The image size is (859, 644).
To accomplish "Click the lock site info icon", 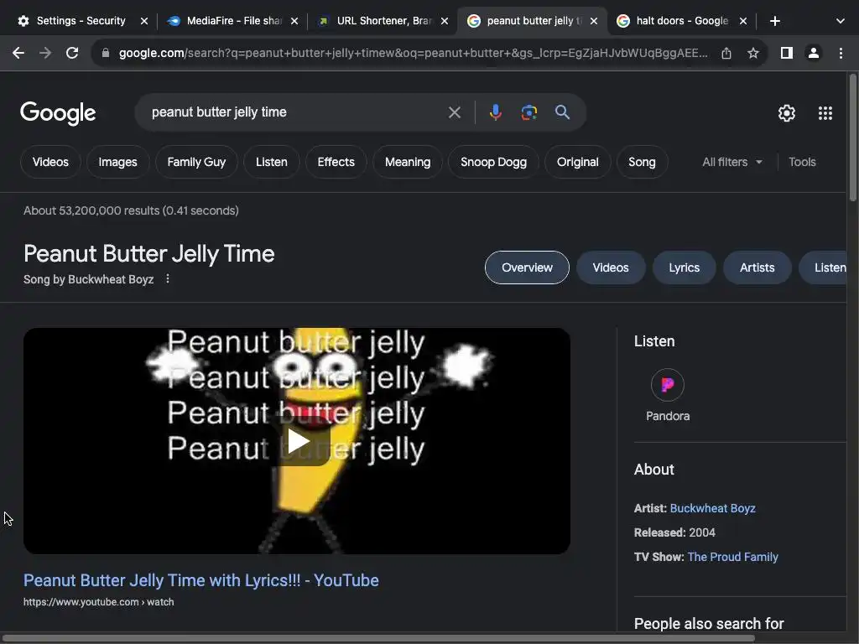I will click(106, 53).
